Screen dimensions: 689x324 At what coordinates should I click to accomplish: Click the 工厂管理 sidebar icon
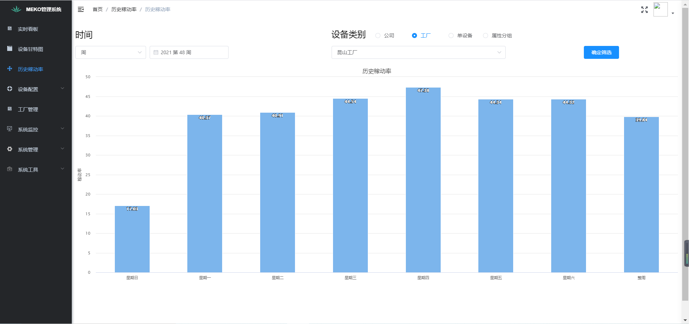(10, 109)
